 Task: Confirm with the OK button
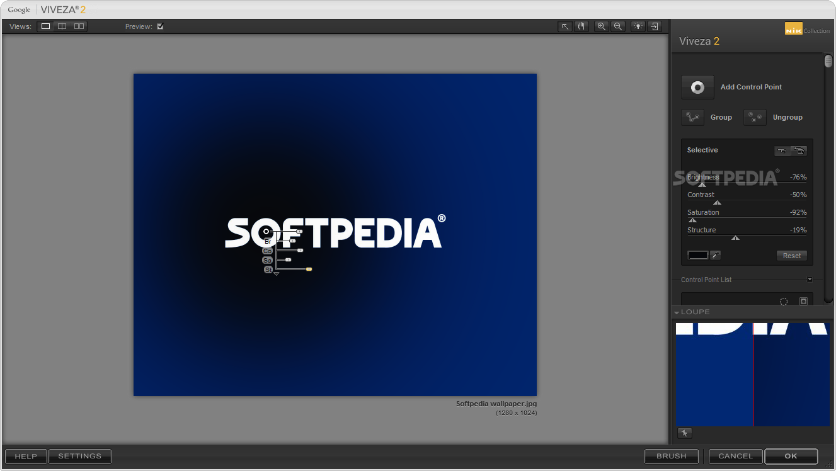(791, 457)
